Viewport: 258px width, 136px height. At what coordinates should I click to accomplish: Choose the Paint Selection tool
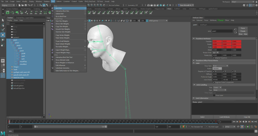[3, 30]
